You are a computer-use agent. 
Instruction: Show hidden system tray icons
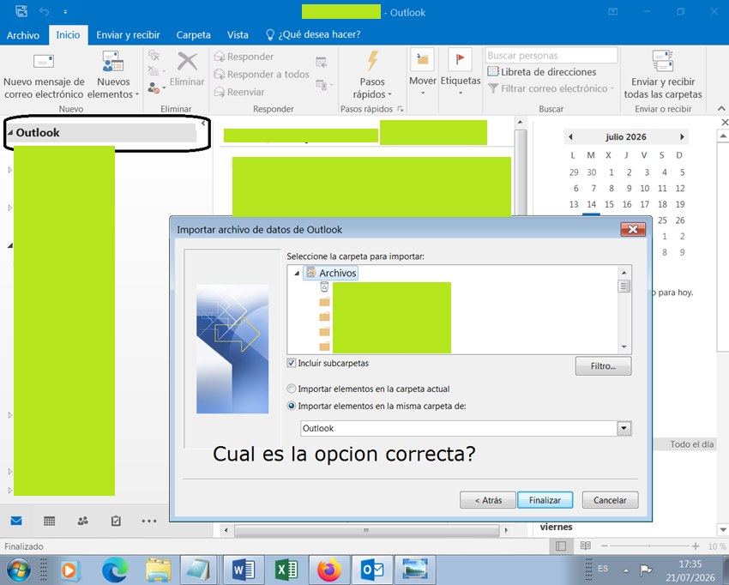626,570
